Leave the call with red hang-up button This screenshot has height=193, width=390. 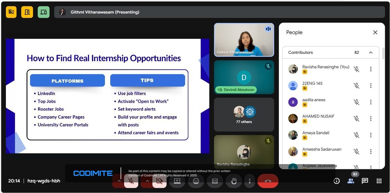tap(268, 181)
